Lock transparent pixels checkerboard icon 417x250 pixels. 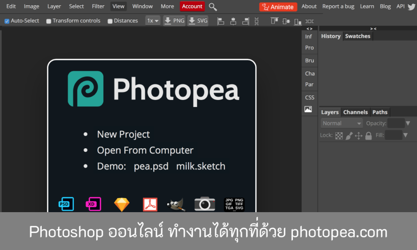tap(339, 136)
